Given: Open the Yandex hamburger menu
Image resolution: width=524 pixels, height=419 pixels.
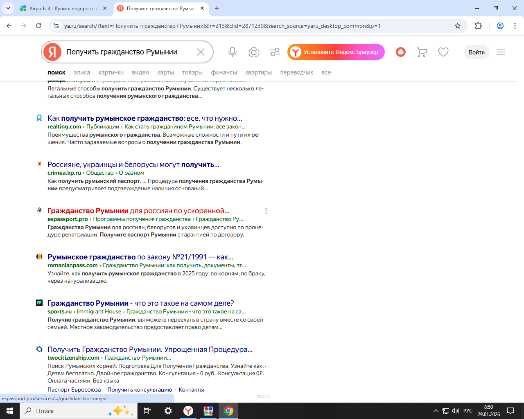Looking at the screenshot, I should click(x=501, y=52).
